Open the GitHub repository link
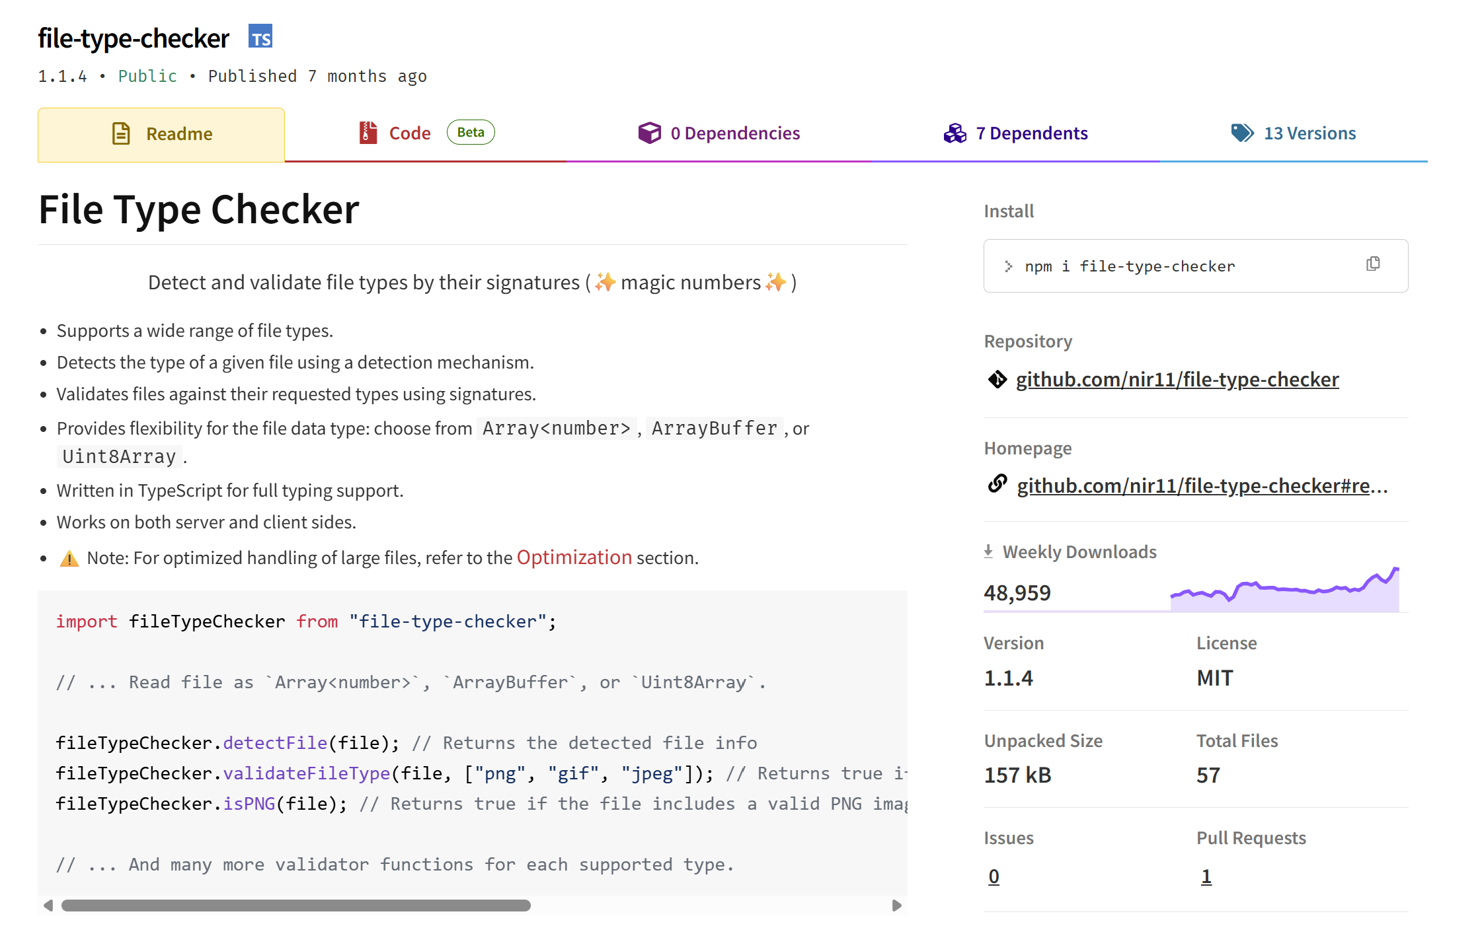This screenshot has height=926, width=1482. point(1177,379)
